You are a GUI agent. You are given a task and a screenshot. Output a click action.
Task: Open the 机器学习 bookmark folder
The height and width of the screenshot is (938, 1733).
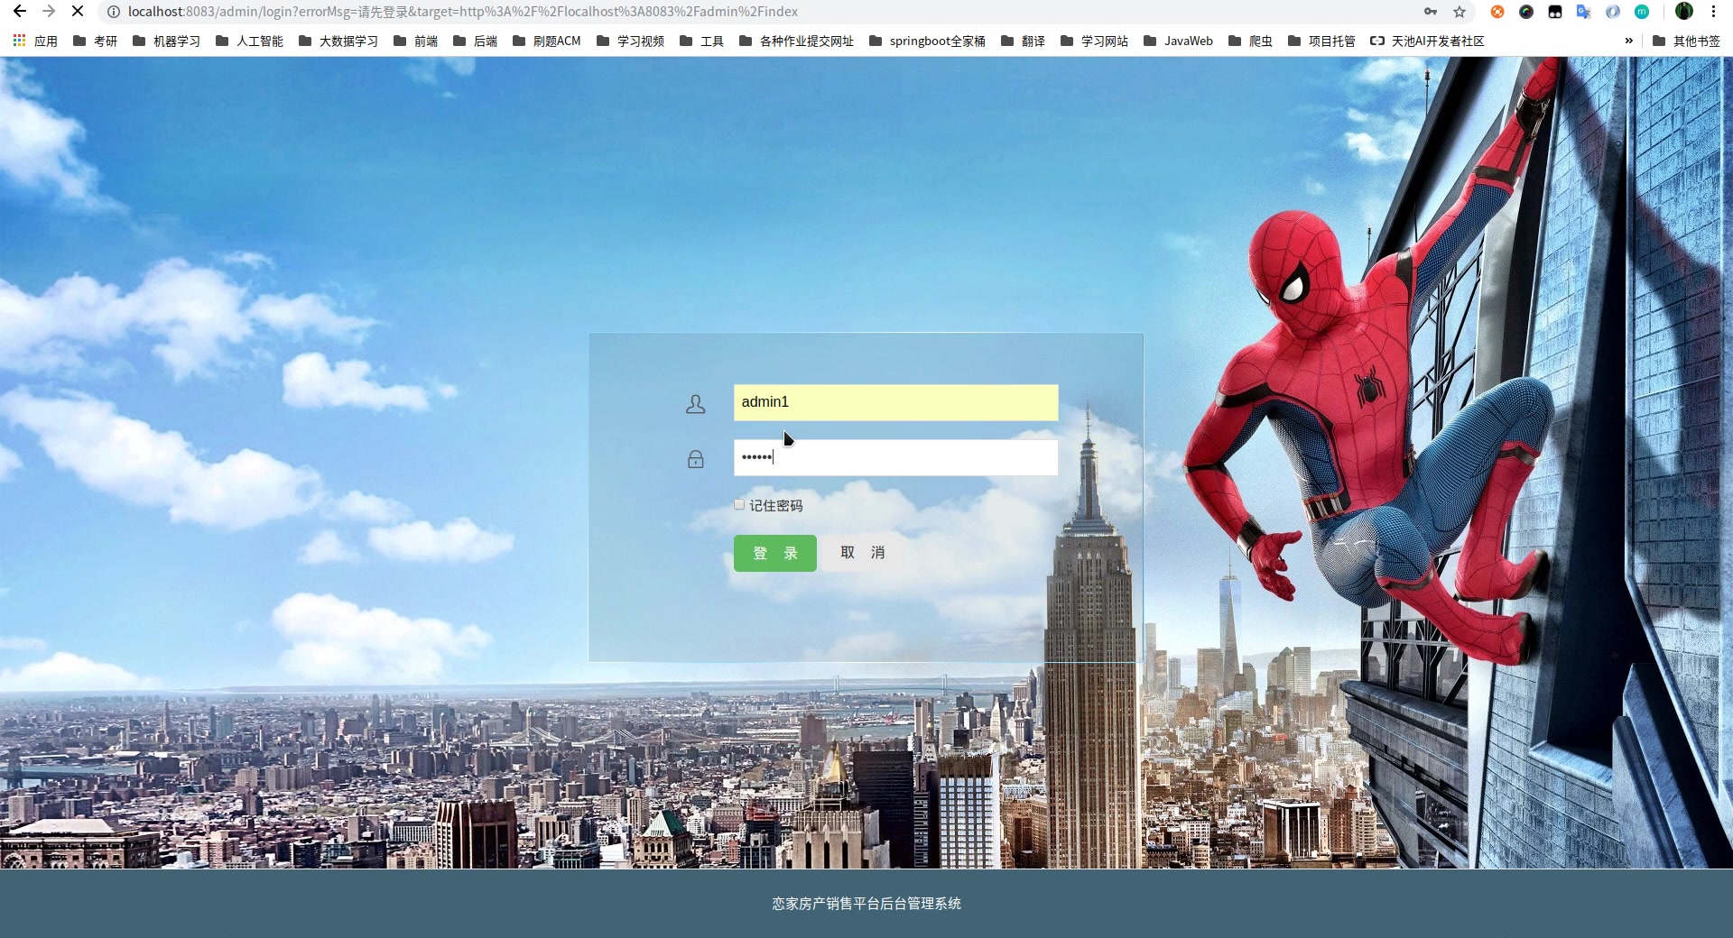click(166, 41)
